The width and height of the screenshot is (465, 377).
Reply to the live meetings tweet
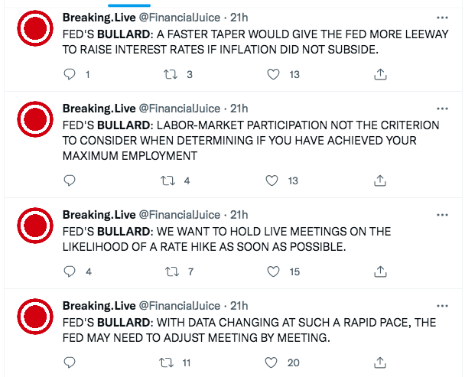(x=70, y=271)
